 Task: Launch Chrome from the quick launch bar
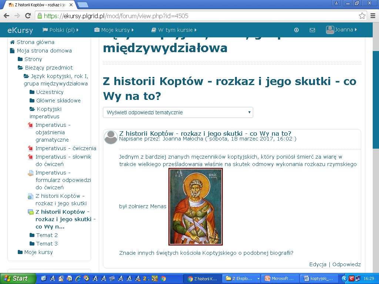(164, 278)
